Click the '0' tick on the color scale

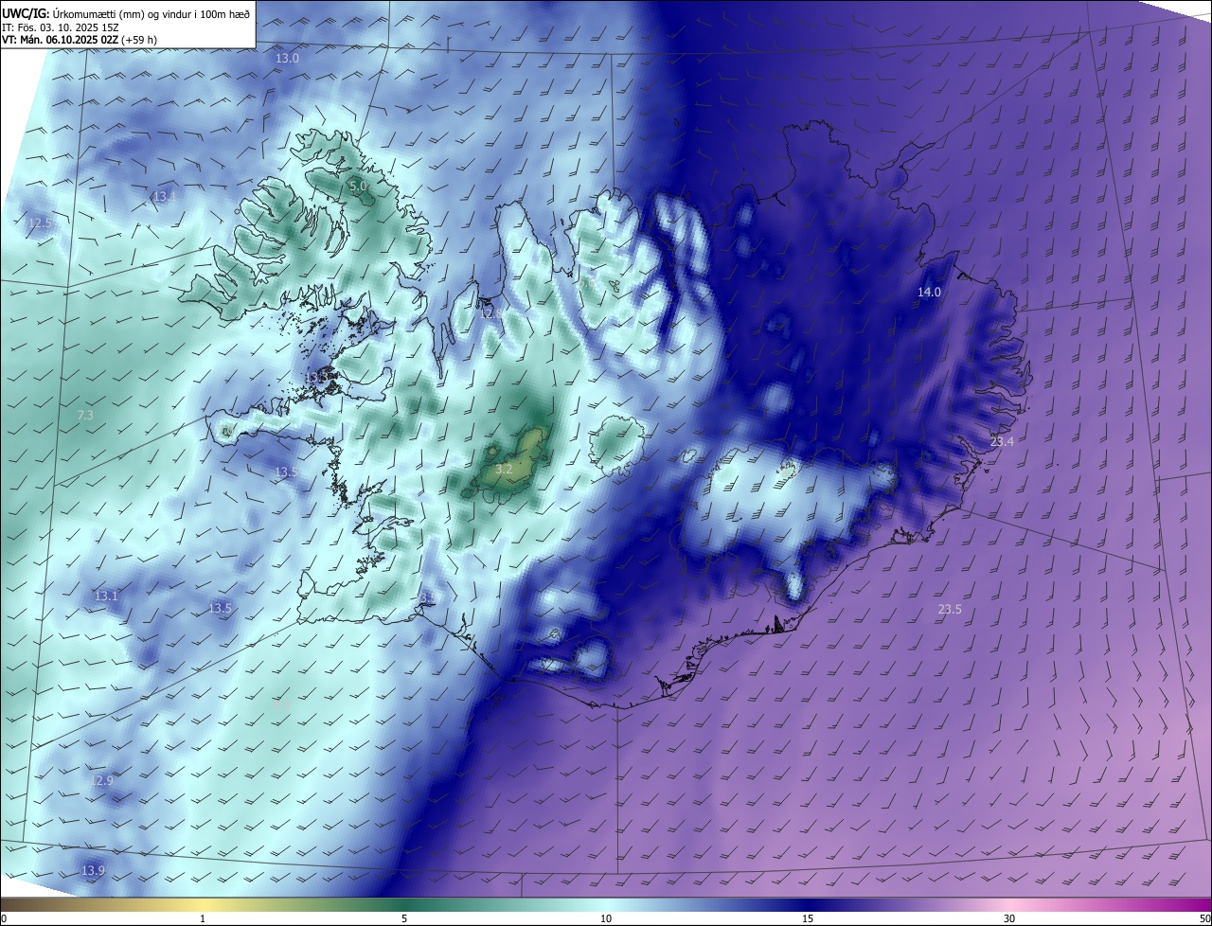coord(4,918)
